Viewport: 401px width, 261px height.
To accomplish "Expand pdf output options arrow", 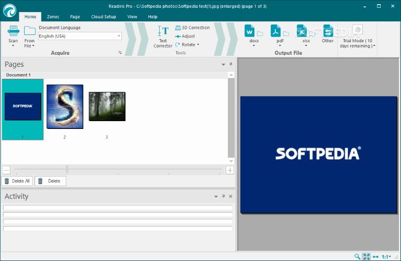I will tap(280, 45).
